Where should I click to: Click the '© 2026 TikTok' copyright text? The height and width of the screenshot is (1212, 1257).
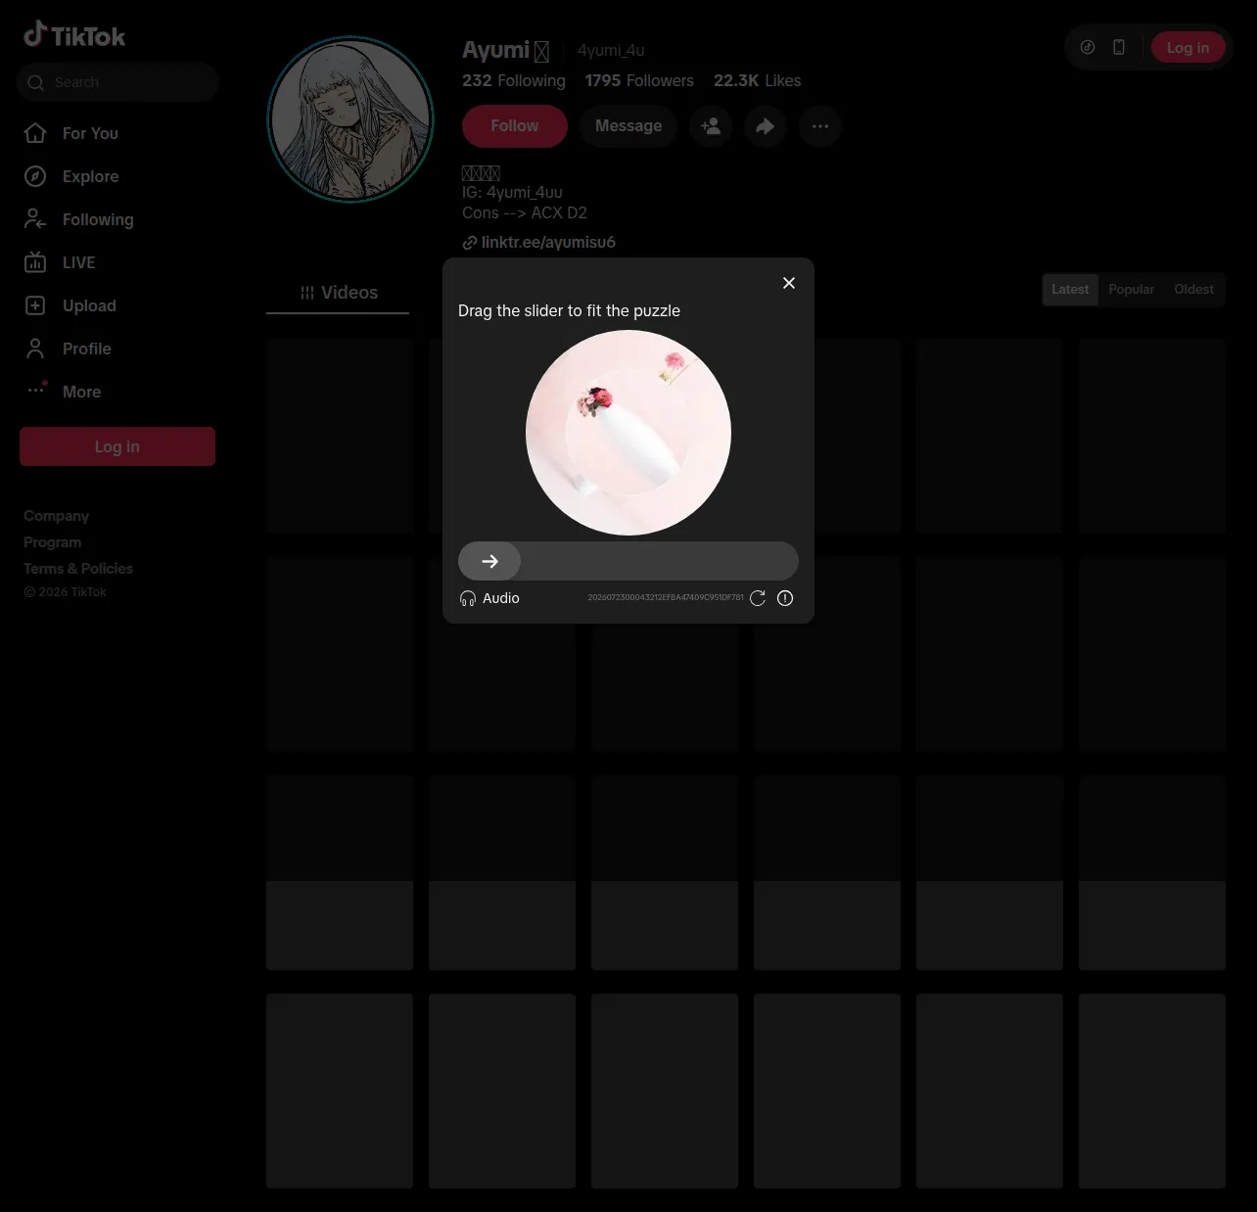tap(65, 592)
